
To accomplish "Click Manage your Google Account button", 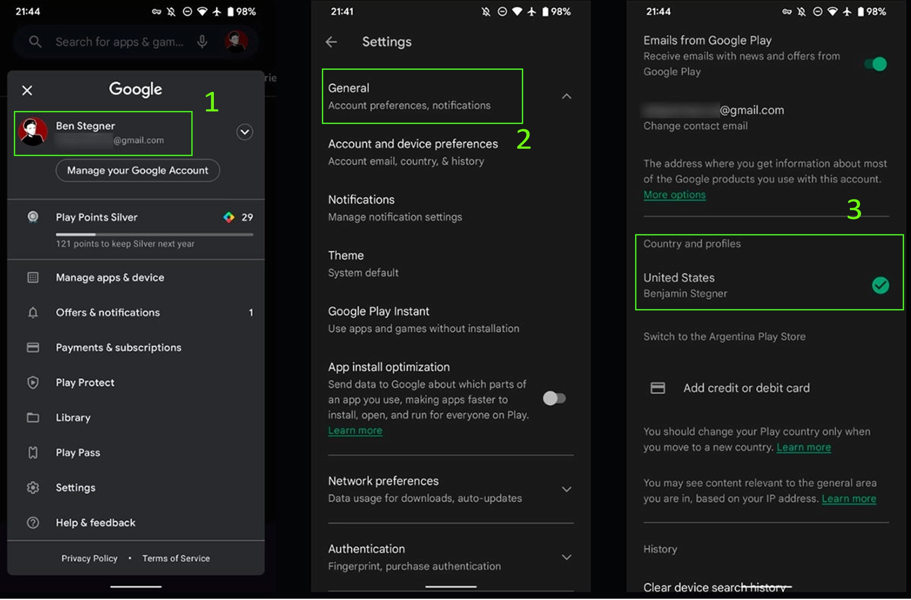I will [x=138, y=170].
